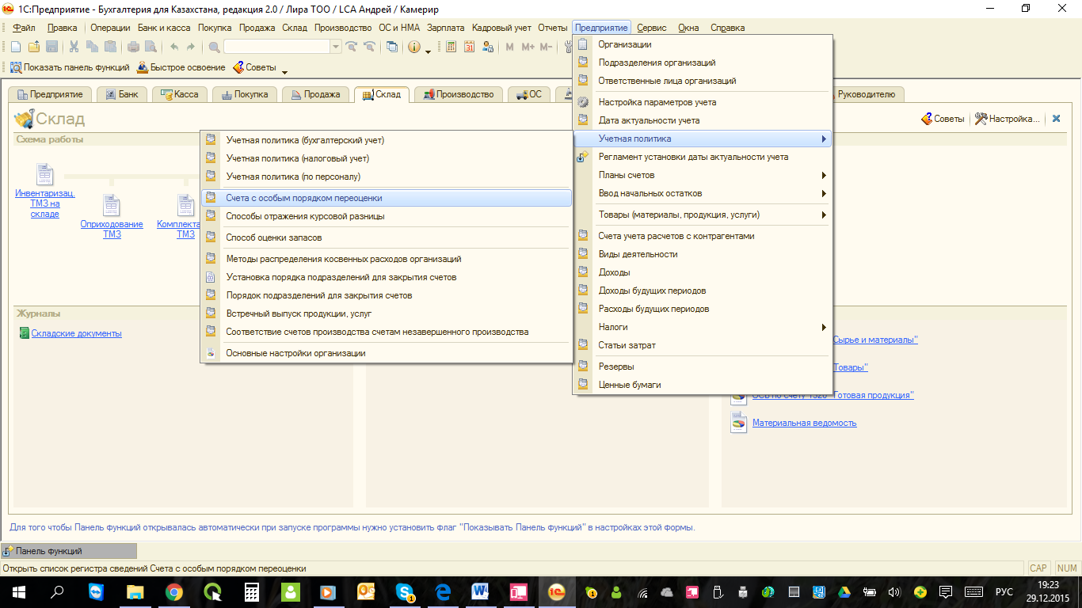Click the Open file toolbar icon
This screenshot has width=1082, height=608.
34,47
